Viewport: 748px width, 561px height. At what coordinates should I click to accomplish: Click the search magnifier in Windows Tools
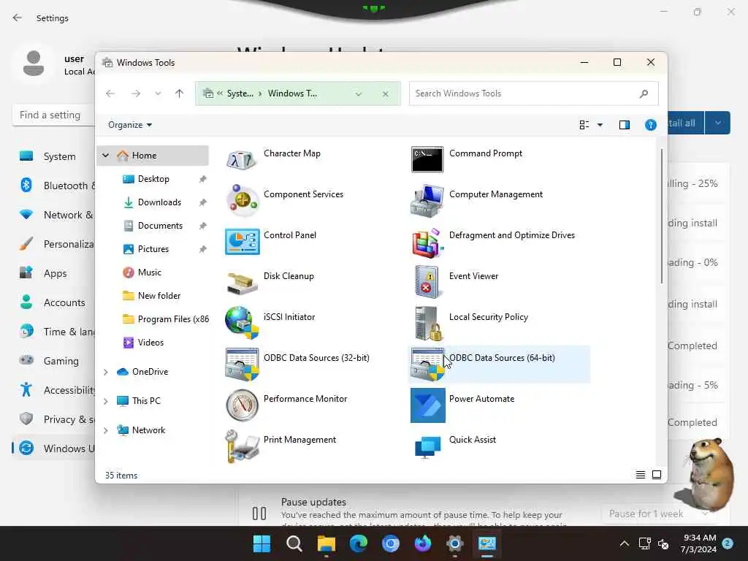coord(644,93)
